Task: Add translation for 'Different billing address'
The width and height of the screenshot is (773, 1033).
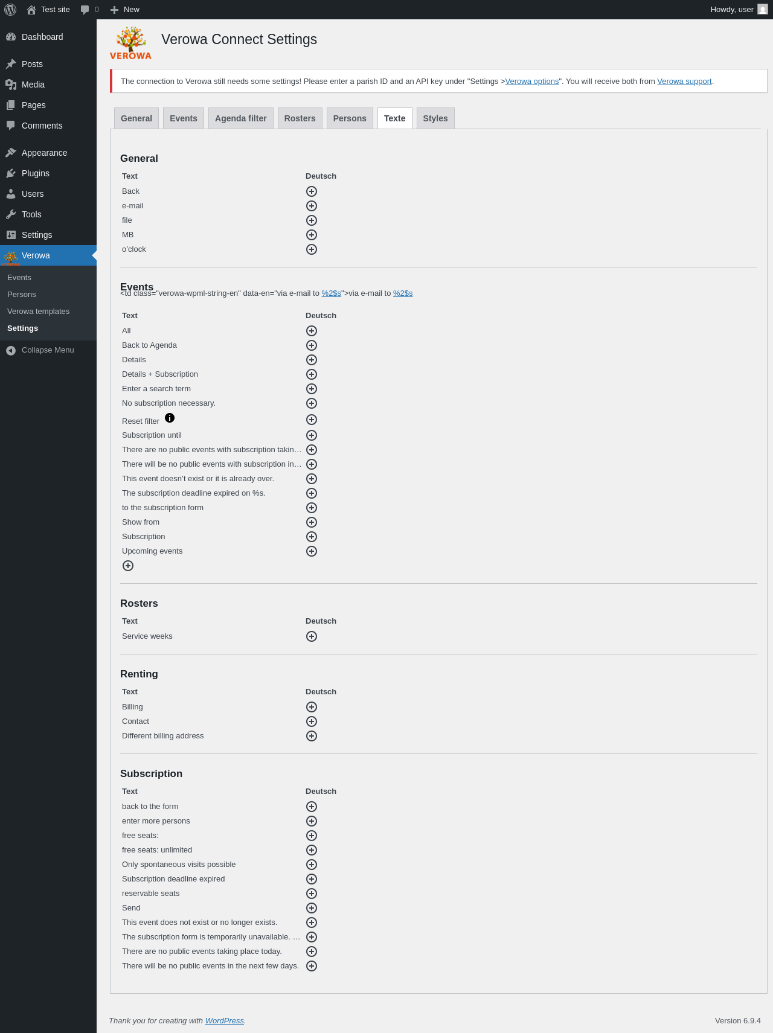Action: pyautogui.click(x=312, y=736)
